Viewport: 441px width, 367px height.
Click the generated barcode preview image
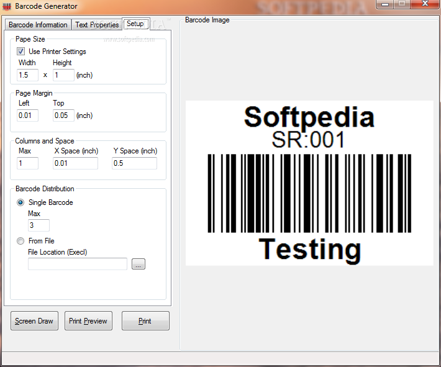[x=309, y=183]
